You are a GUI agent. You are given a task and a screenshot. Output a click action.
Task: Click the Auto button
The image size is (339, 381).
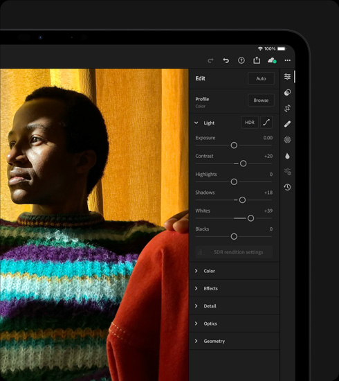click(x=261, y=78)
